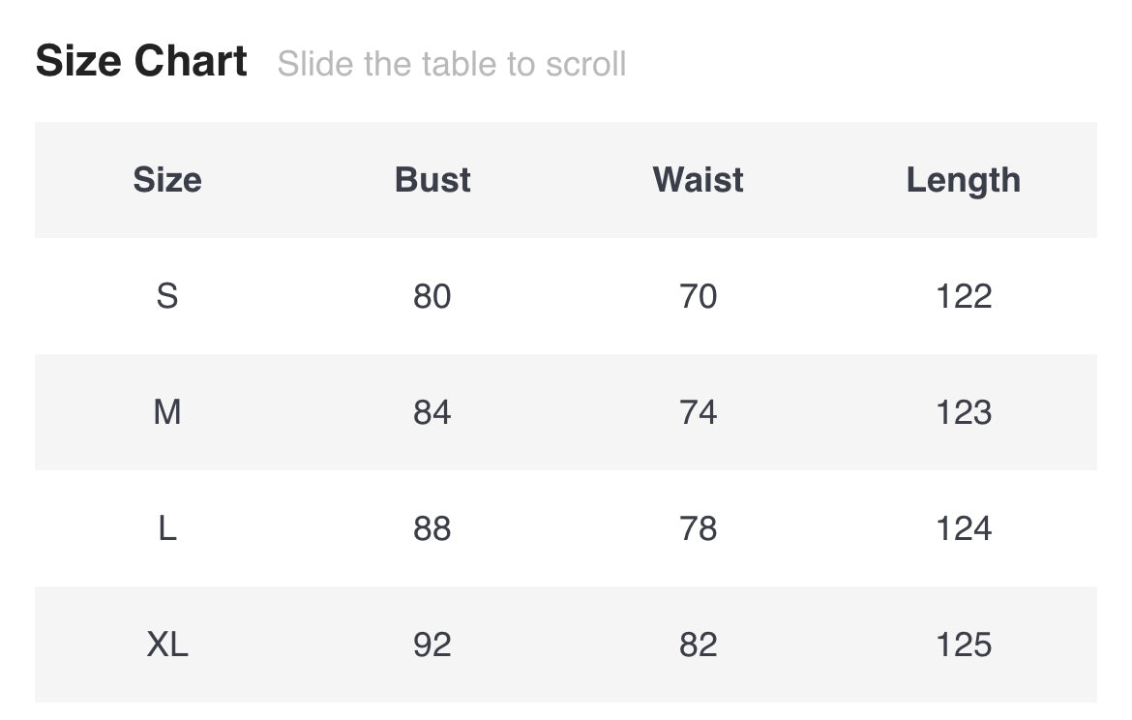Click waist value 82 for size XL

coord(698,645)
